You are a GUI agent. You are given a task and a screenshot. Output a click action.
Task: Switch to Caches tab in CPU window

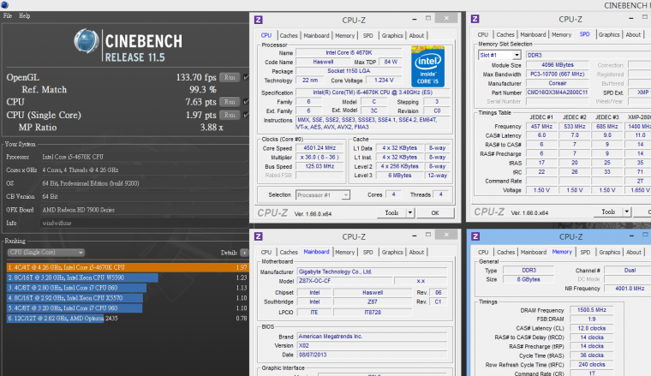click(x=289, y=36)
